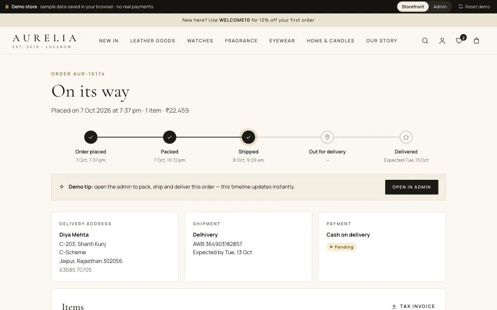Viewport: 497px width, 310px height.
Task: Click the Expected Tue, 13 Oct timeline text
Action: 406,160
